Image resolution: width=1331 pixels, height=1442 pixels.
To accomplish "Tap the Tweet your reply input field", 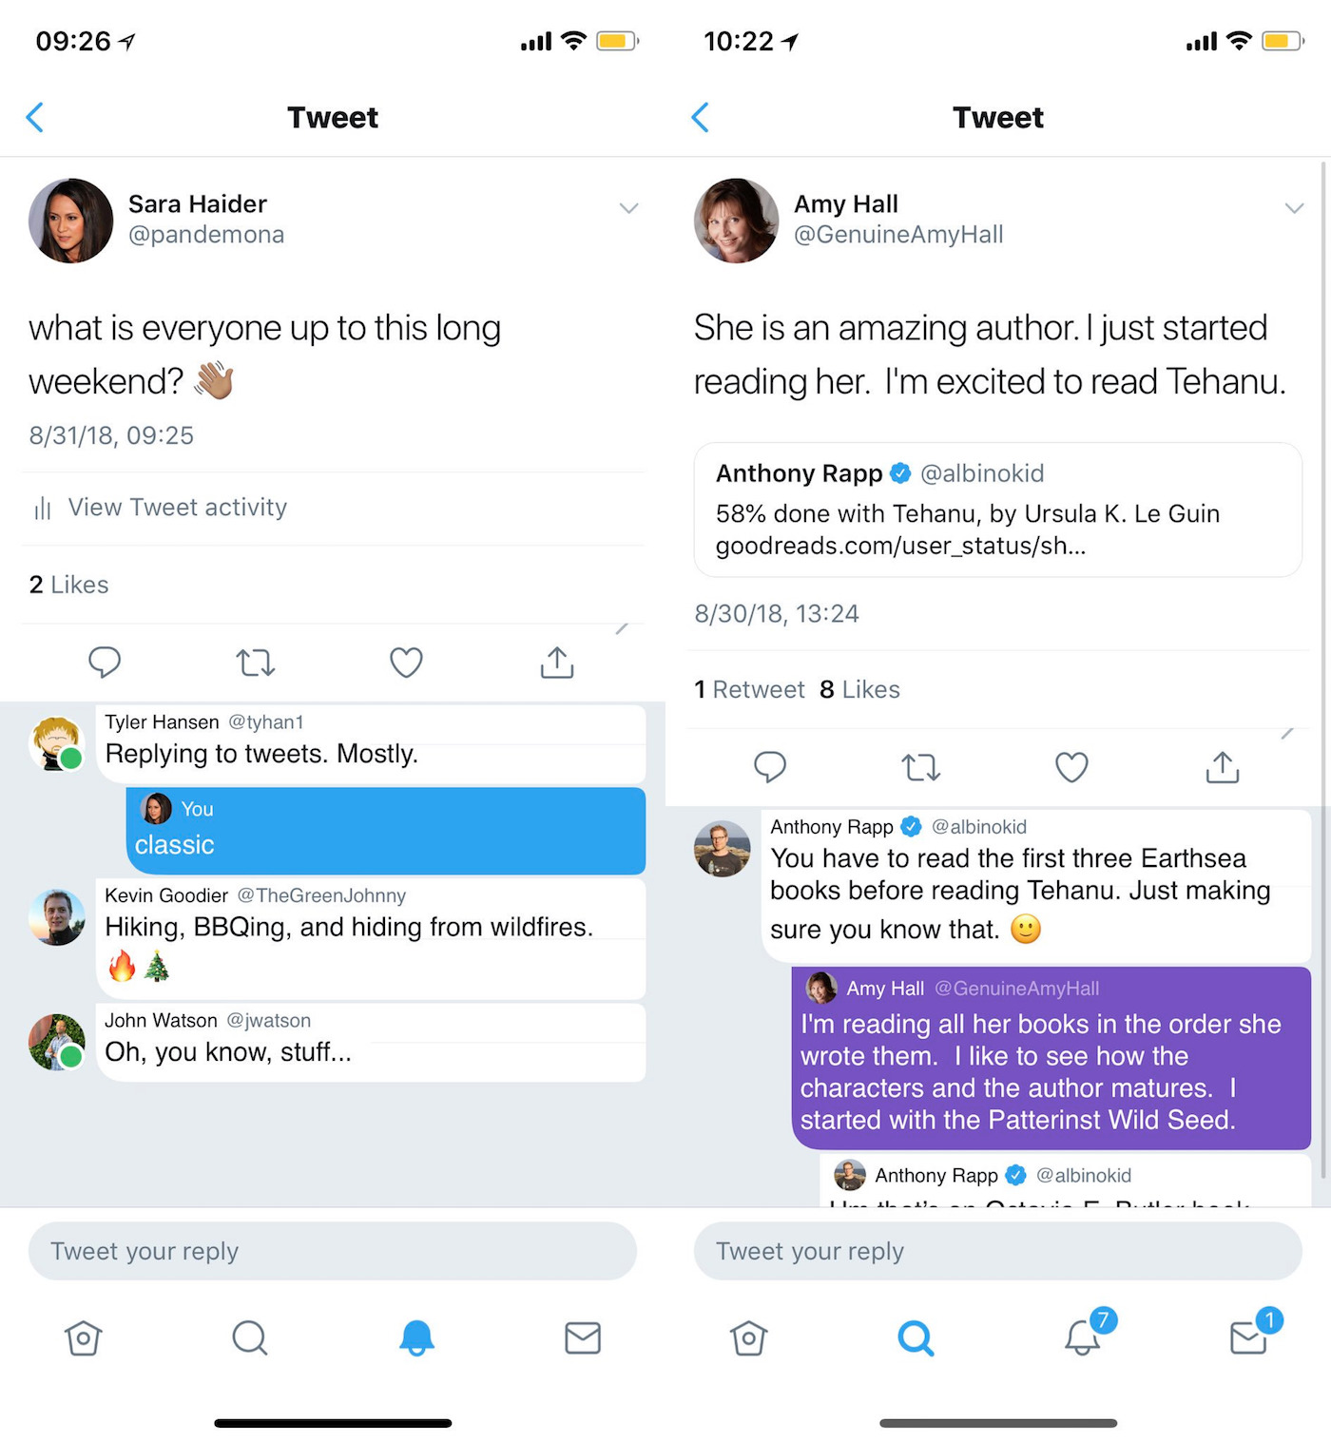I will tap(333, 1251).
